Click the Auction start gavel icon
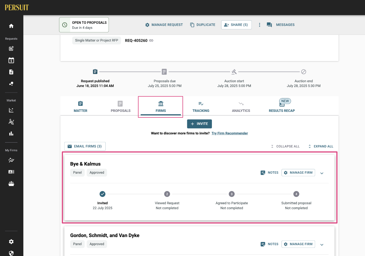The height and width of the screenshot is (256, 365). pos(234,72)
